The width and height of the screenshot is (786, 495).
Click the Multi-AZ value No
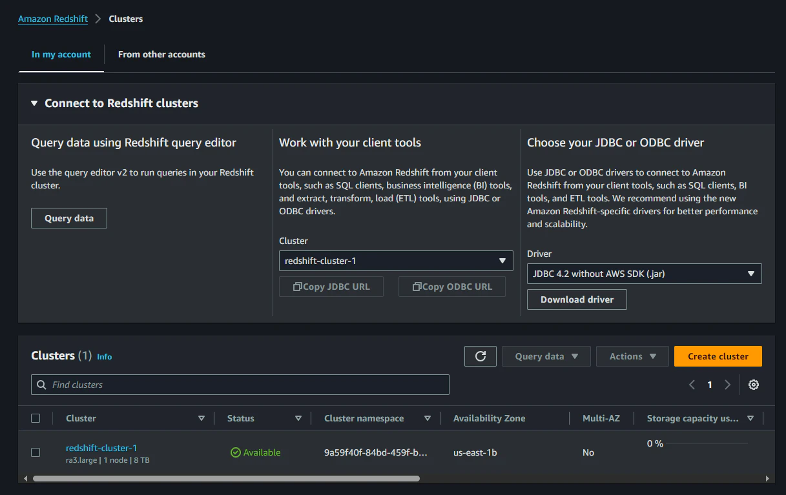(x=588, y=452)
